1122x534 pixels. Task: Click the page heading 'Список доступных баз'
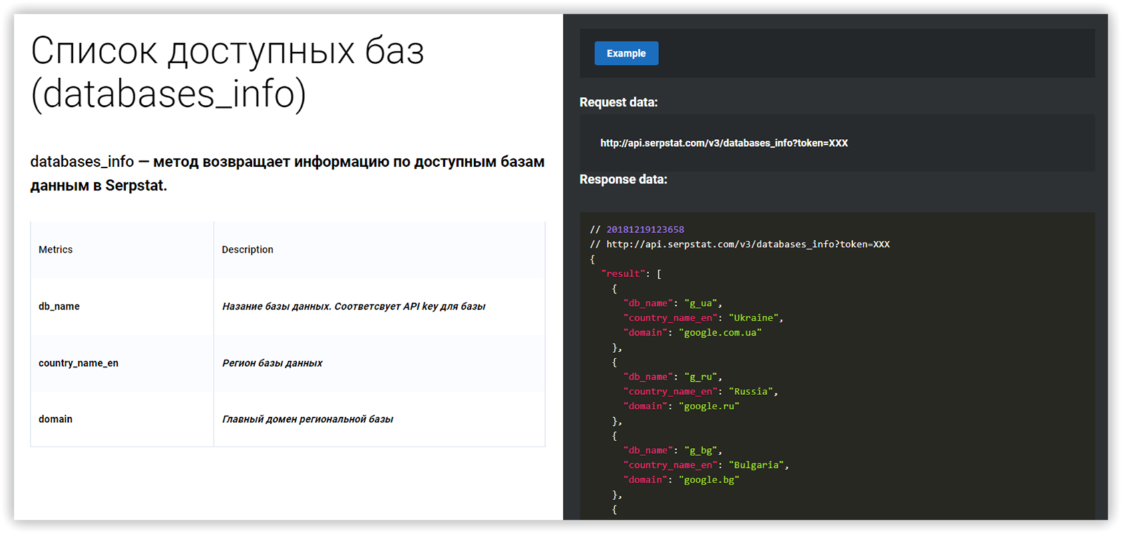[228, 71]
